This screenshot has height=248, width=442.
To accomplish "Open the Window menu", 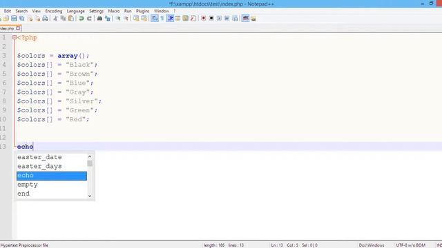I will (x=161, y=11).
